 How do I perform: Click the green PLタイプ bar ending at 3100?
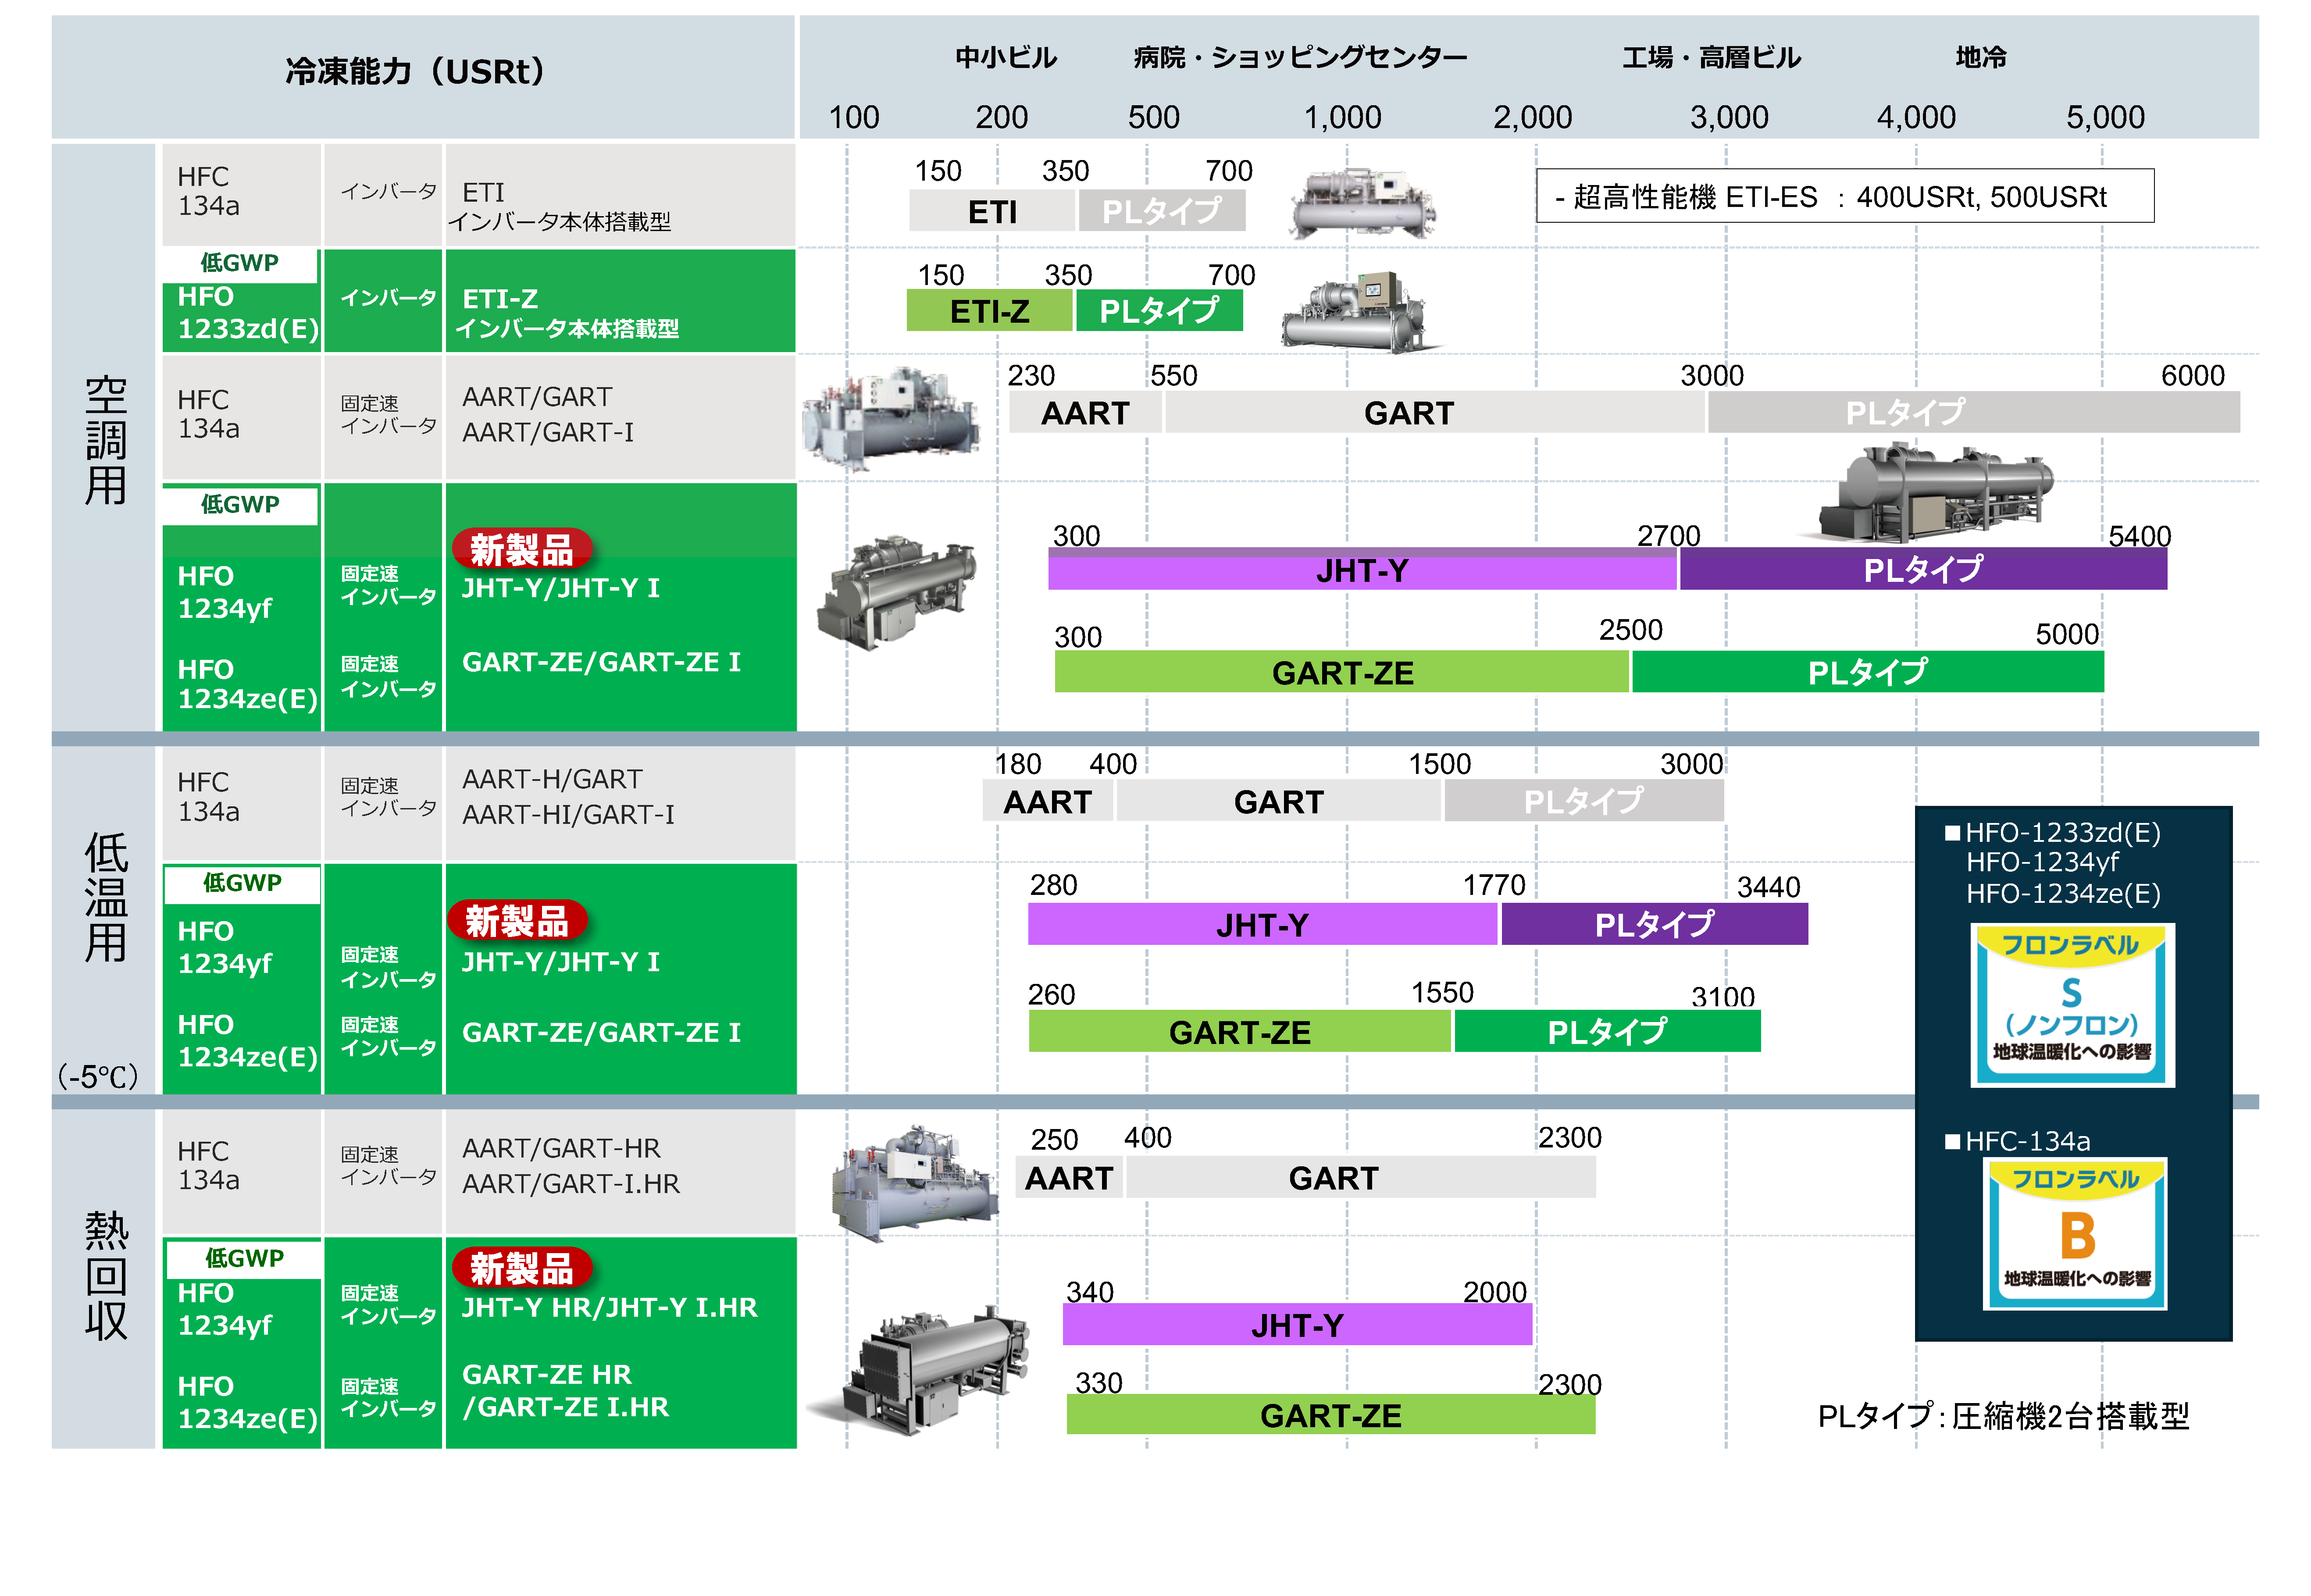click(1608, 1031)
